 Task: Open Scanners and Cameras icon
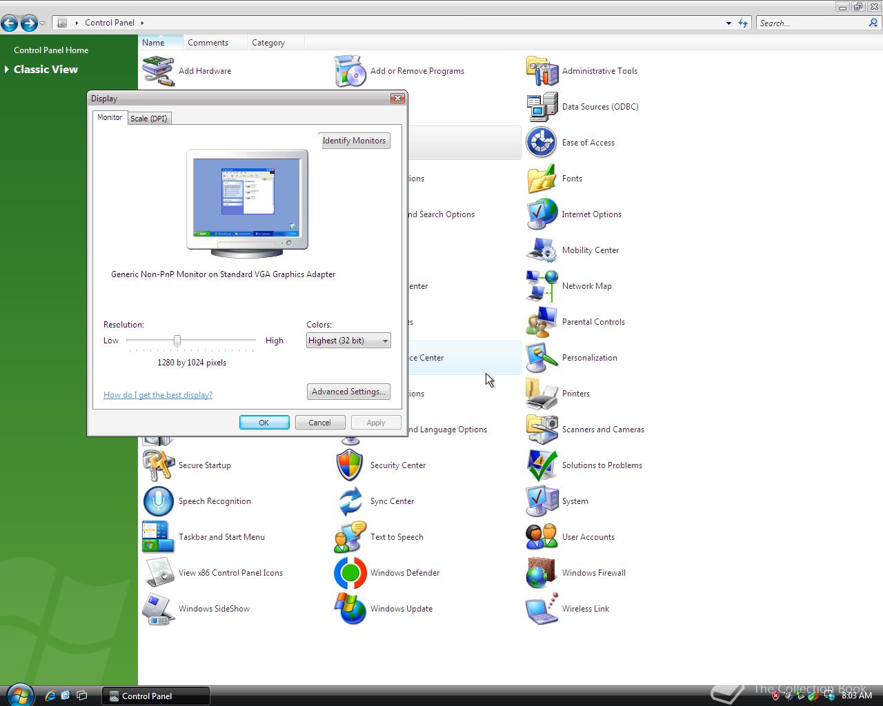coord(542,430)
